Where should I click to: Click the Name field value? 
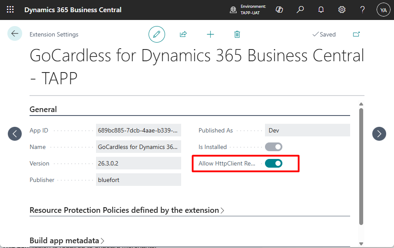coord(139,147)
